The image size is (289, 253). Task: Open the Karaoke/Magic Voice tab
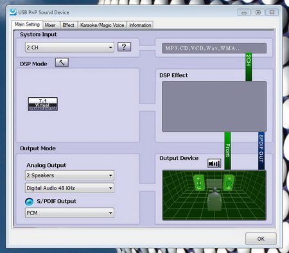tap(102, 25)
